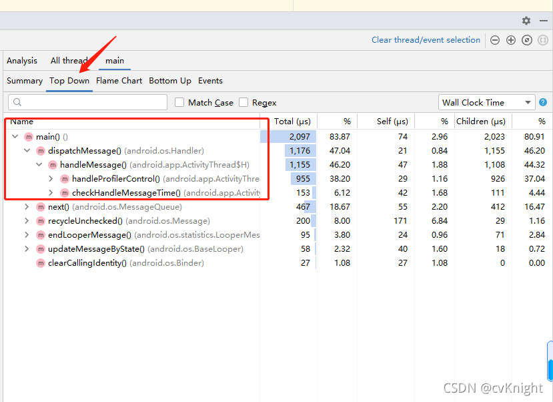Click the method icon beside handleMessage()
Viewport: 553px width, 402px height.
[53, 165]
